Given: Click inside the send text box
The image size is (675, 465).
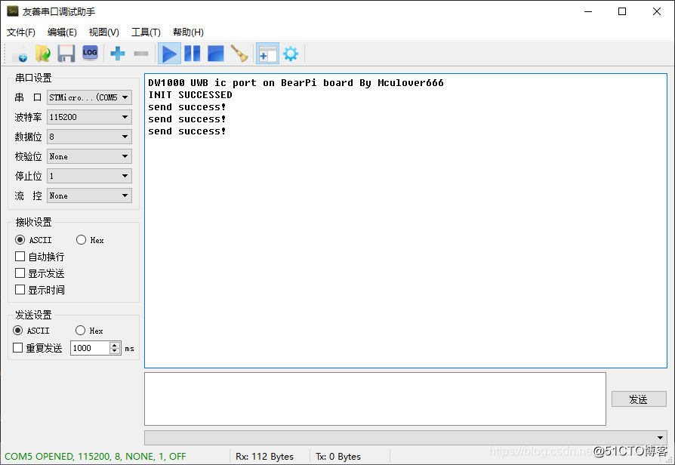Looking at the screenshot, I should [x=375, y=399].
